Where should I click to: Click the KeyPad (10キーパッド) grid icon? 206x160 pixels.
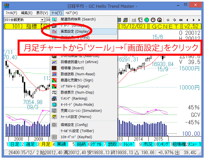[x=54, y=137]
